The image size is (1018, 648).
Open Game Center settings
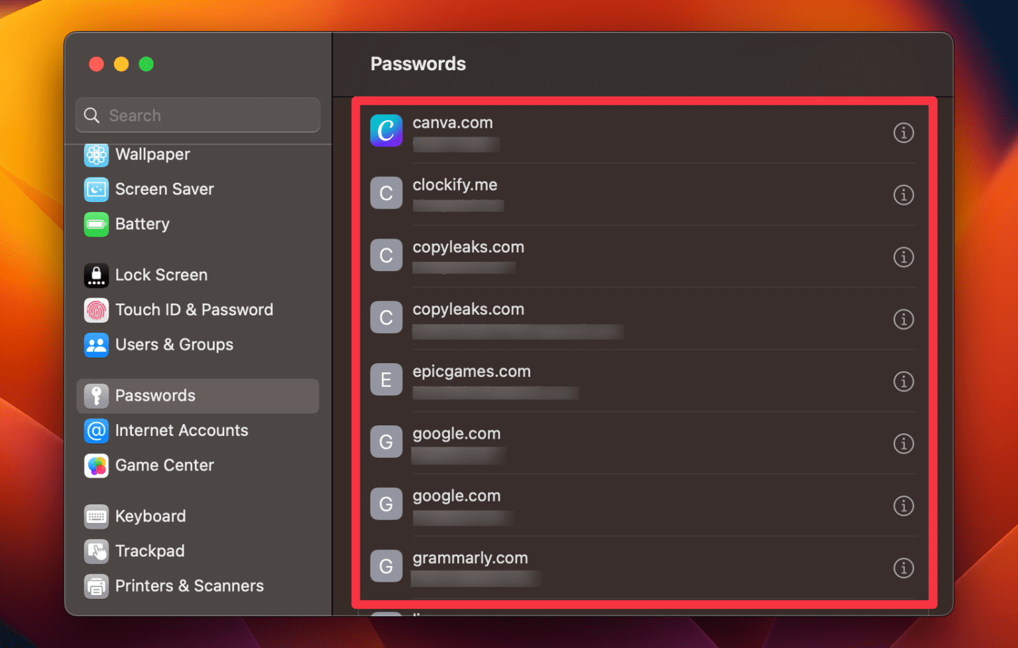click(x=164, y=465)
